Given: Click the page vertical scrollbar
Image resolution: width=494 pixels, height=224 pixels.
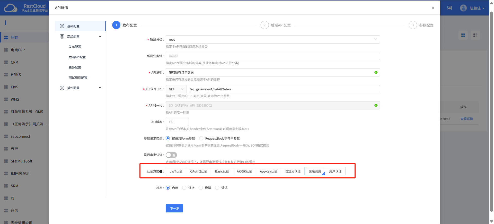Looking at the screenshot, I should pos(491,111).
